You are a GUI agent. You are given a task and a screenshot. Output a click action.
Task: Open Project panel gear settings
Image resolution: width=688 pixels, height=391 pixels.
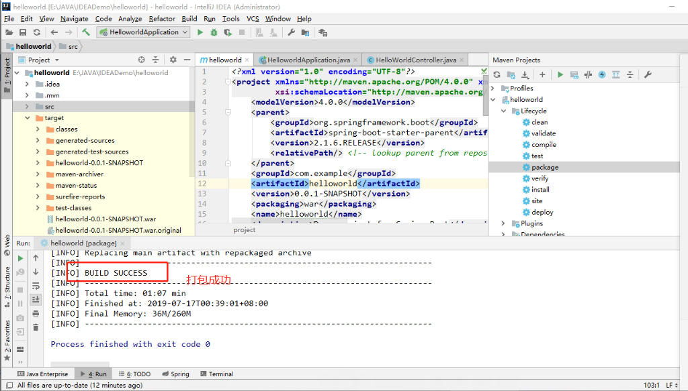click(x=173, y=60)
